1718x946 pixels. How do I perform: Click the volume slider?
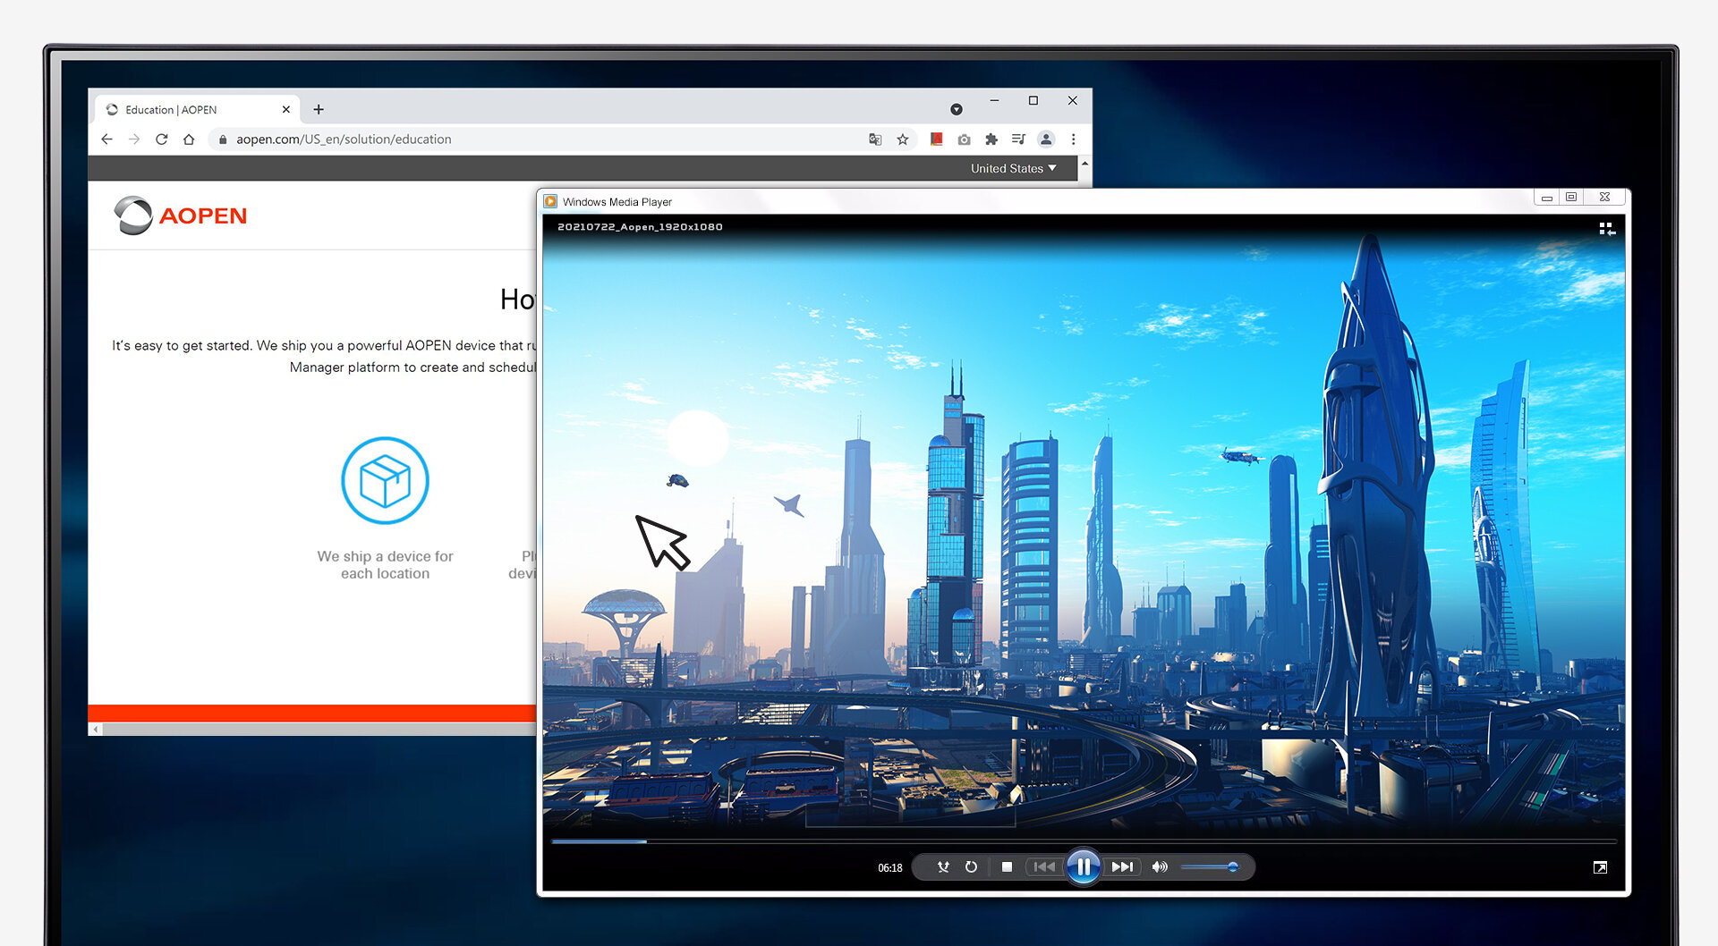point(1210,867)
